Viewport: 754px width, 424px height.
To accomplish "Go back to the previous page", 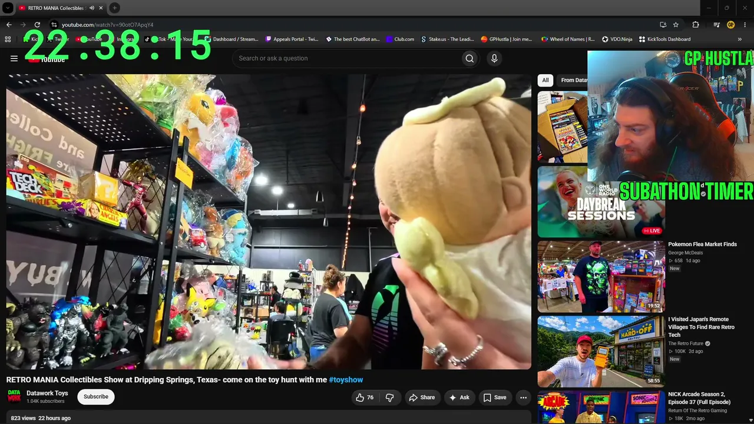I will click(x=9, y=25).
